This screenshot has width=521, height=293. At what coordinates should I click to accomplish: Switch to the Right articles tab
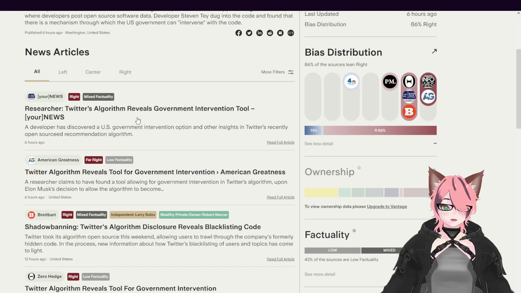pyautogui.click(x=125, y=72)
